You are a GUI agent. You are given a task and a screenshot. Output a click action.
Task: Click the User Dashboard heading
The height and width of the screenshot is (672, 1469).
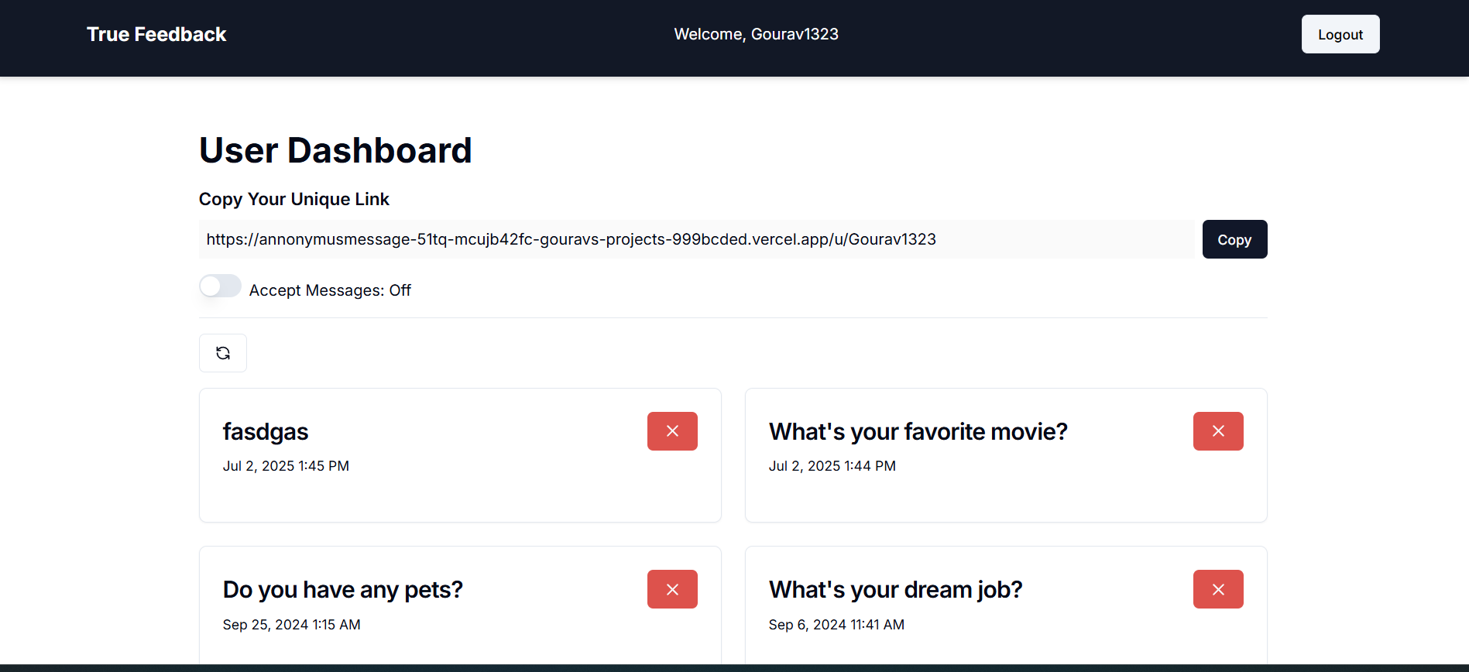(x=335, y=150)
